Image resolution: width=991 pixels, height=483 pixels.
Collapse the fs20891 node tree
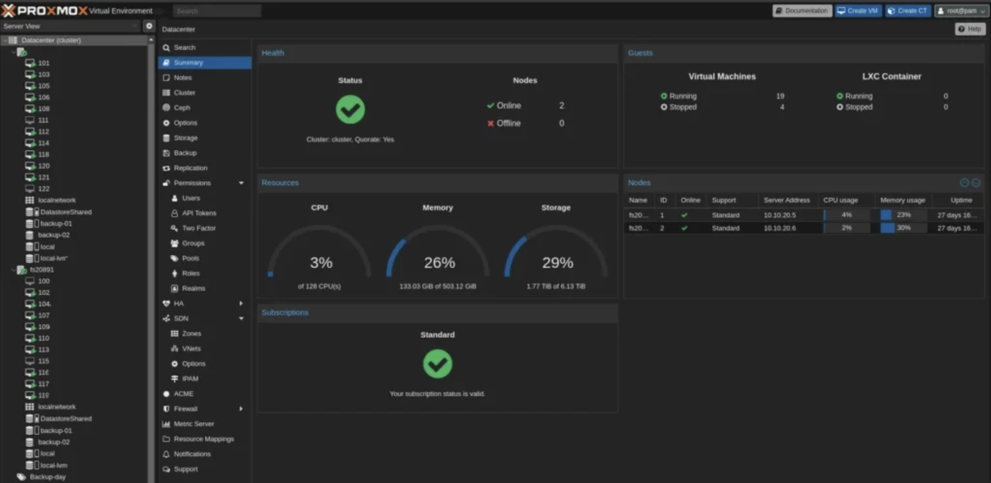coord(14,270)
